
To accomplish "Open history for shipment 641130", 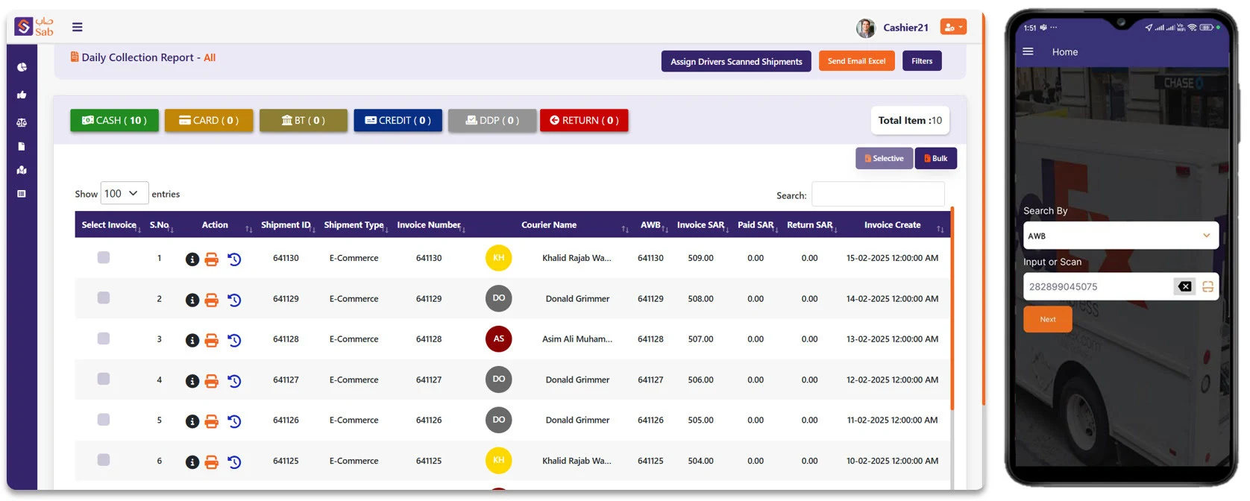I will [x=234, y=259].
